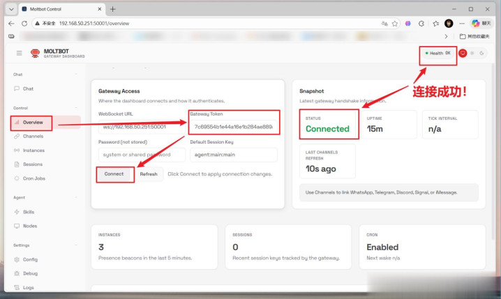Toggle the sidebar hamburger menu
Viewport: 501px width, 299px height.
[x=19, y=53]
